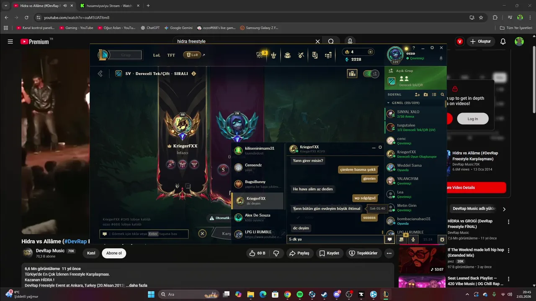Like the video with 69 B
Image resolution: width=536 pixels, height=301 pixels.
click(257, 253)
